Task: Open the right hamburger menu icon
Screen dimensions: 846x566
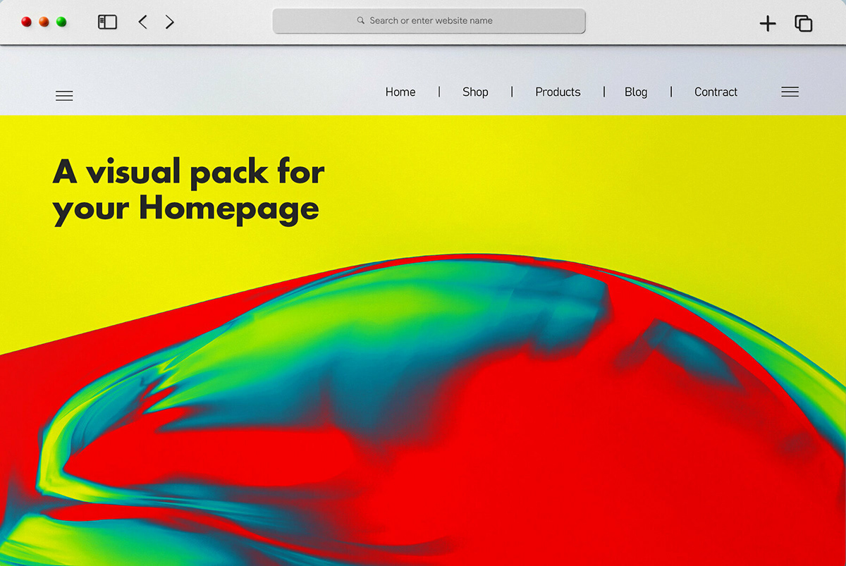Action: 790,92
